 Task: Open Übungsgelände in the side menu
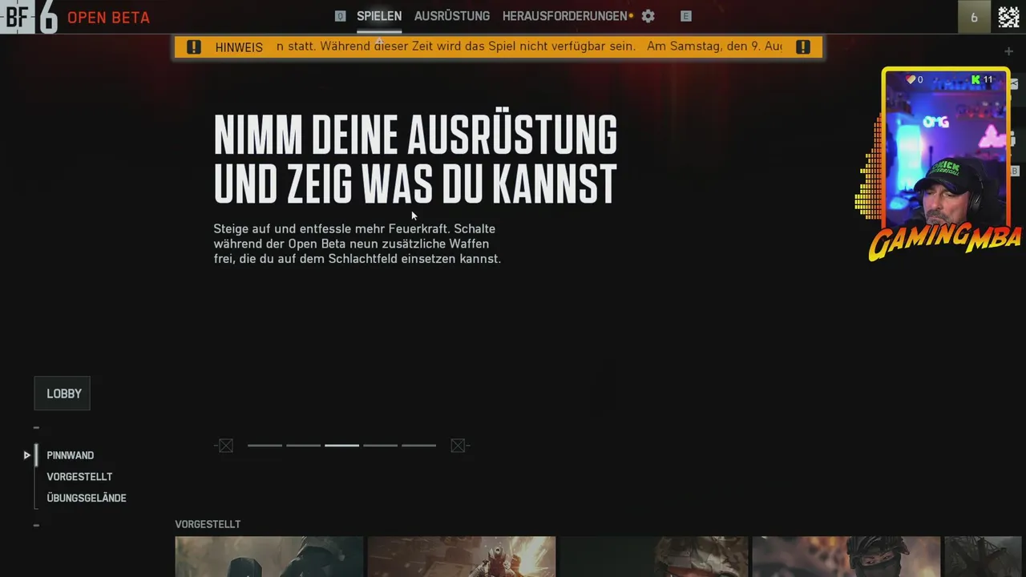(x=87, y=498)
